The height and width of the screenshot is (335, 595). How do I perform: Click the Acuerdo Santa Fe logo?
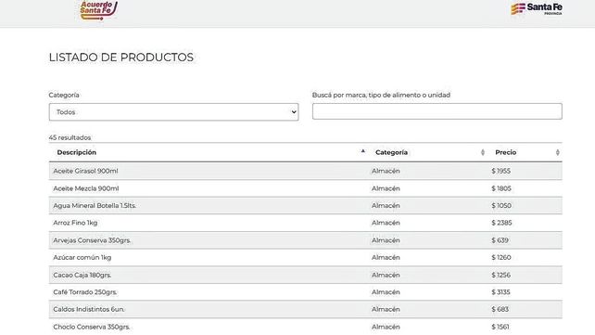[98, 10]
